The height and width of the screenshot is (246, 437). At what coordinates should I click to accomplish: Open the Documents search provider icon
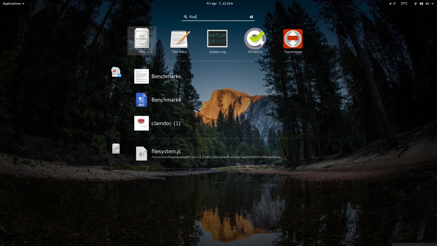point(116,72)
